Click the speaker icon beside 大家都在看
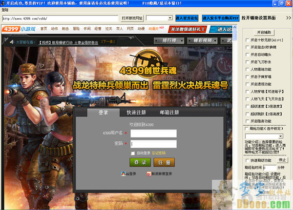Viewport: 293px width, 210px height. [12, 42]
